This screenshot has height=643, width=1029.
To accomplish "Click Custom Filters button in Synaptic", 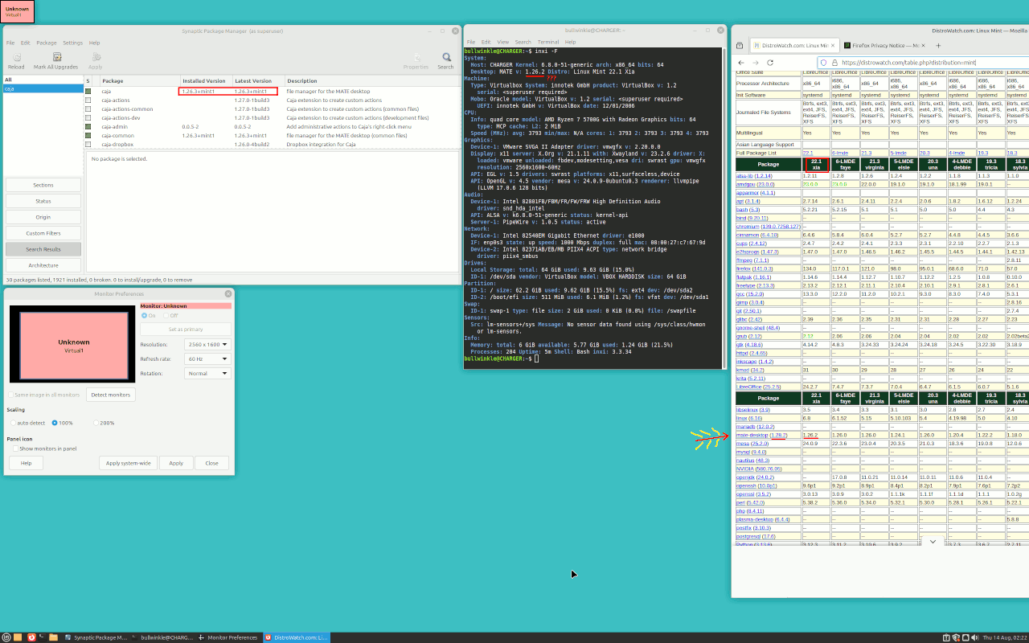I will coord(43,233).
